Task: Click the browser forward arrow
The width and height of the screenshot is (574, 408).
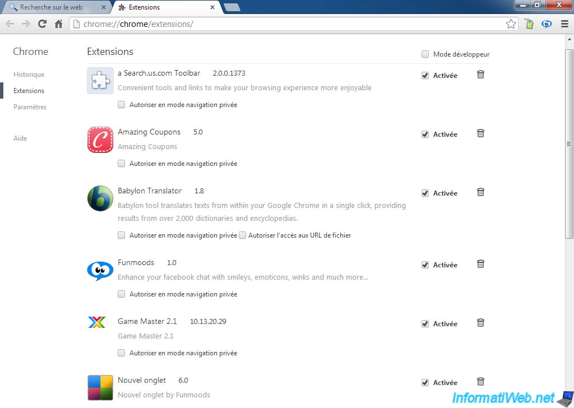Action: pos(26,24)
